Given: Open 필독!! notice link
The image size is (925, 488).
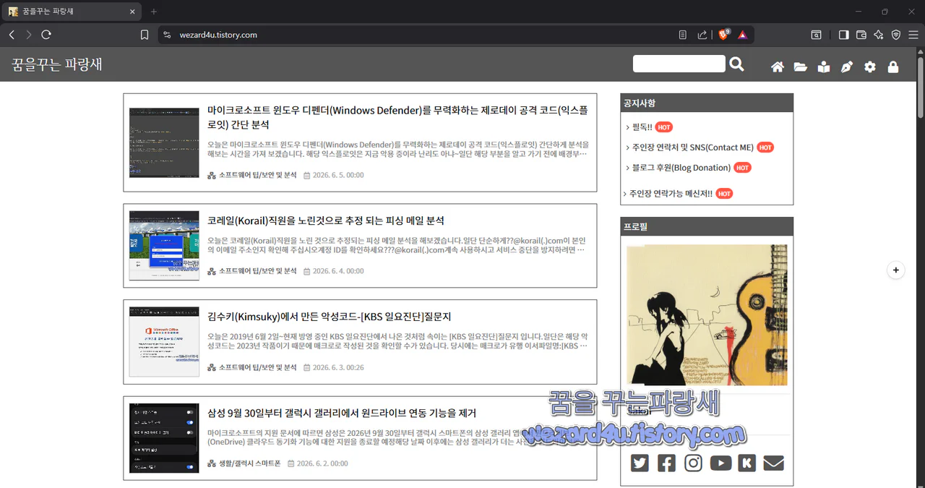Looking at the screenshot, I should pos(642,127).
